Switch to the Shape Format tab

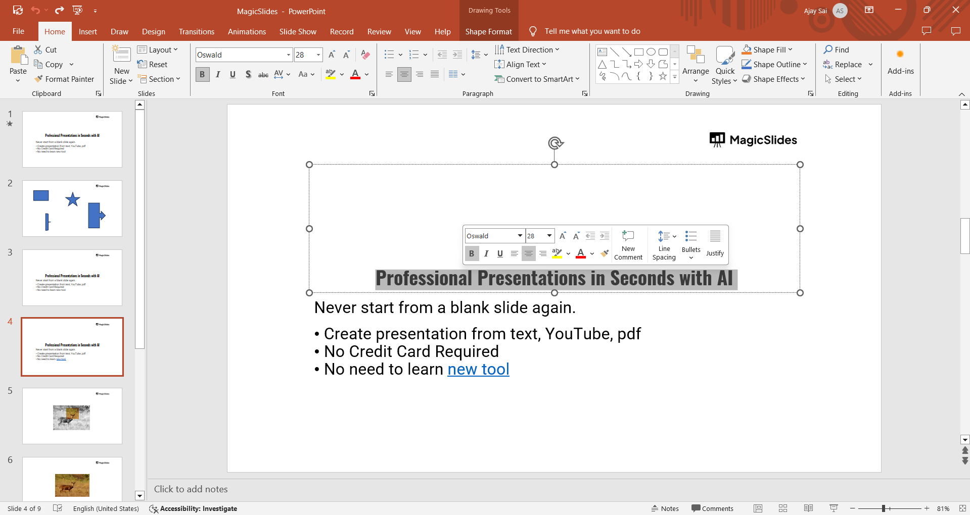[x=489, y=31]
